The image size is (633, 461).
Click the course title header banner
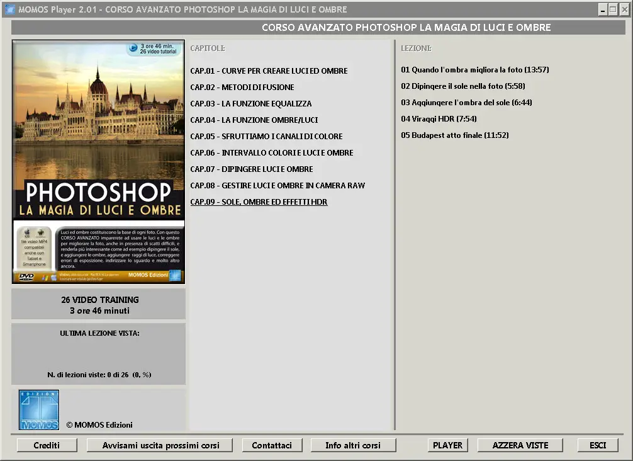click(318, 27)
